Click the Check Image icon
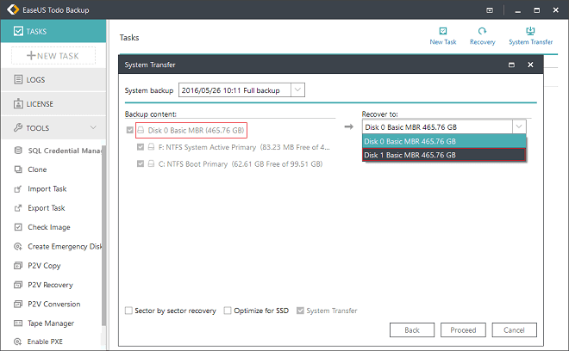 [x=18, y=227]
